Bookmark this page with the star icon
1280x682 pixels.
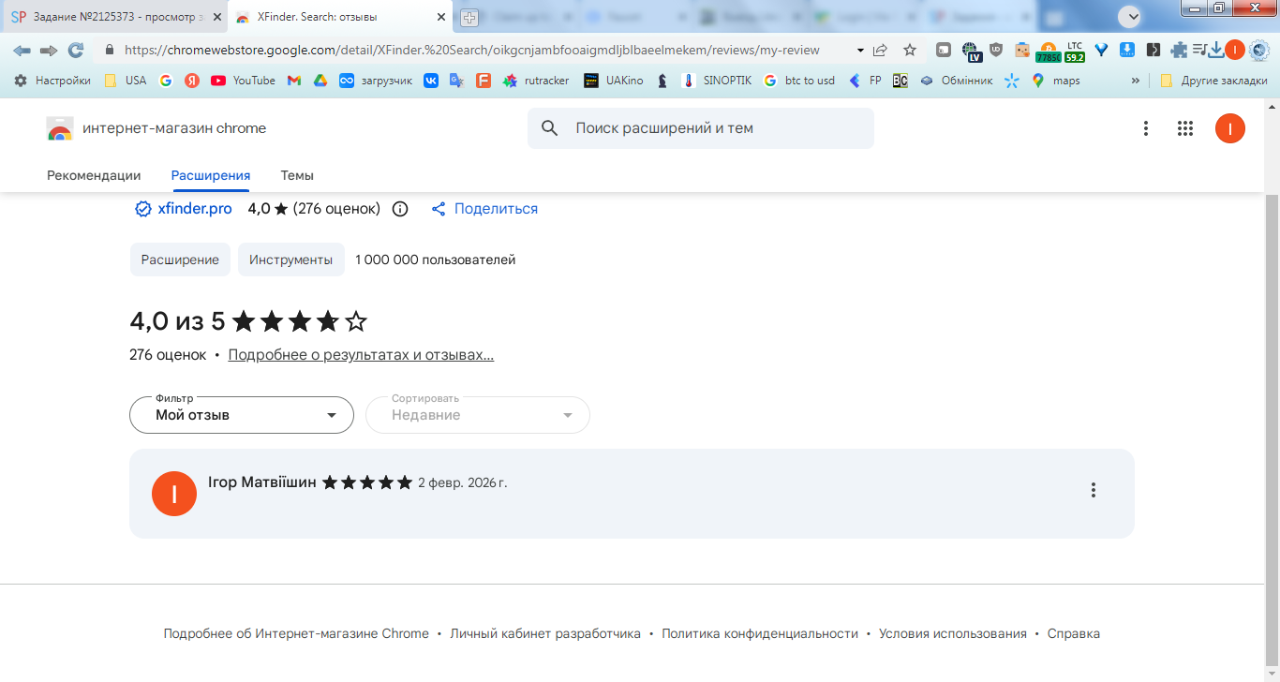pyautogui.click(x=910, y=50)
